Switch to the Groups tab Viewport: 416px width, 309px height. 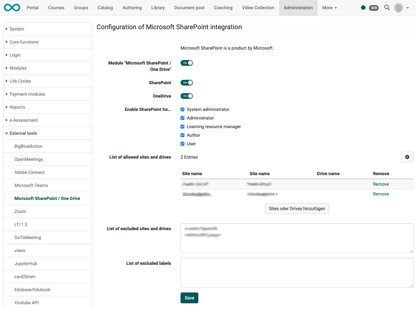coord(81,8)
